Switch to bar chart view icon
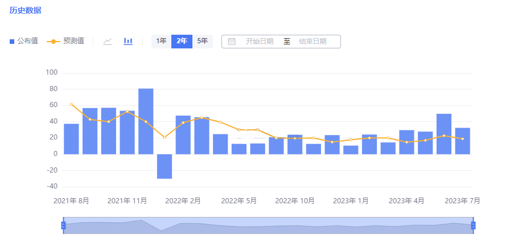526x238 pixels. (x=128, y=41)
